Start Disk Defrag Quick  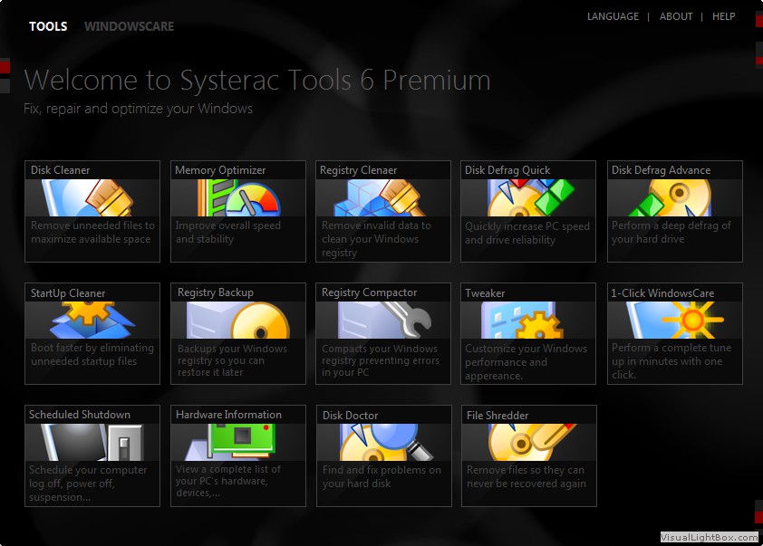(528, 210)
